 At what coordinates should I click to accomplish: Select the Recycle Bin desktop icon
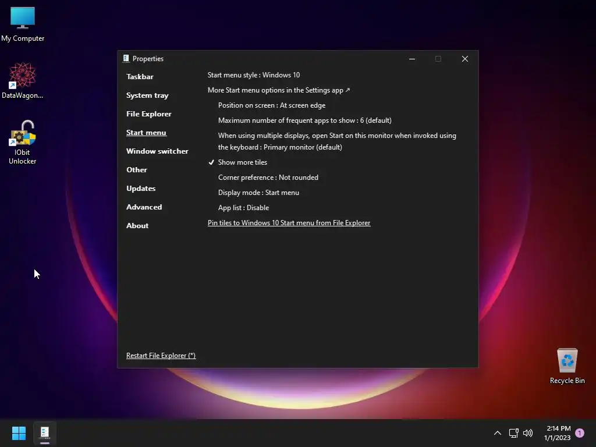(x=567, y=366)
